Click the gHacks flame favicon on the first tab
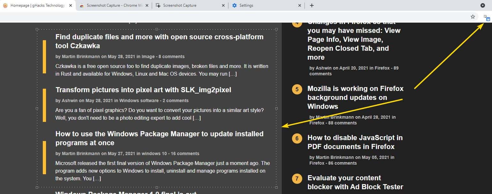 (x=5, y=5)
